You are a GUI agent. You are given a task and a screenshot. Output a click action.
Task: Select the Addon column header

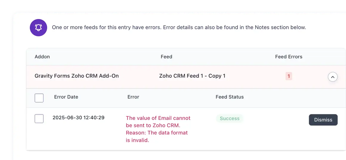(x=42, y=57)
